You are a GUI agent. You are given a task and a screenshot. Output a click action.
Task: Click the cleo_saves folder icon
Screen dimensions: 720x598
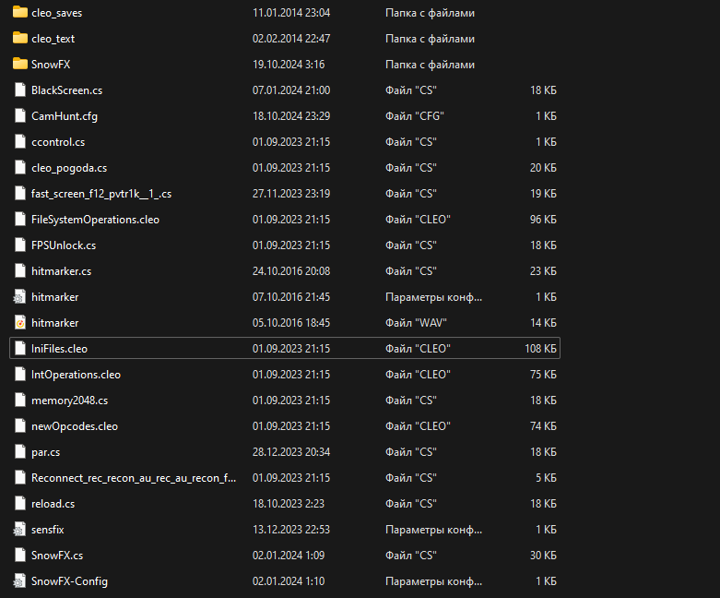coord(20,13)
